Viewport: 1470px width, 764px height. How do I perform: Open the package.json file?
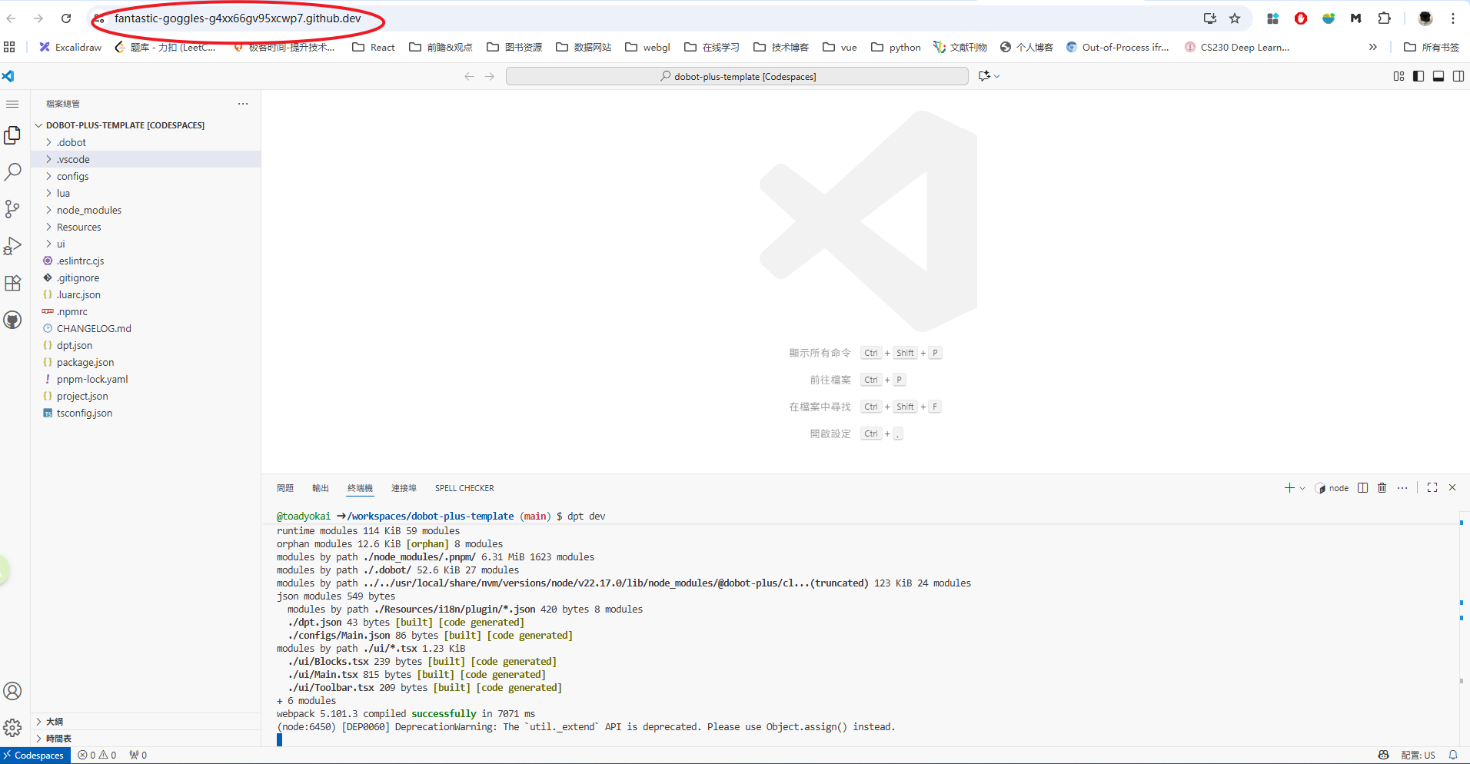pos(85,363)
